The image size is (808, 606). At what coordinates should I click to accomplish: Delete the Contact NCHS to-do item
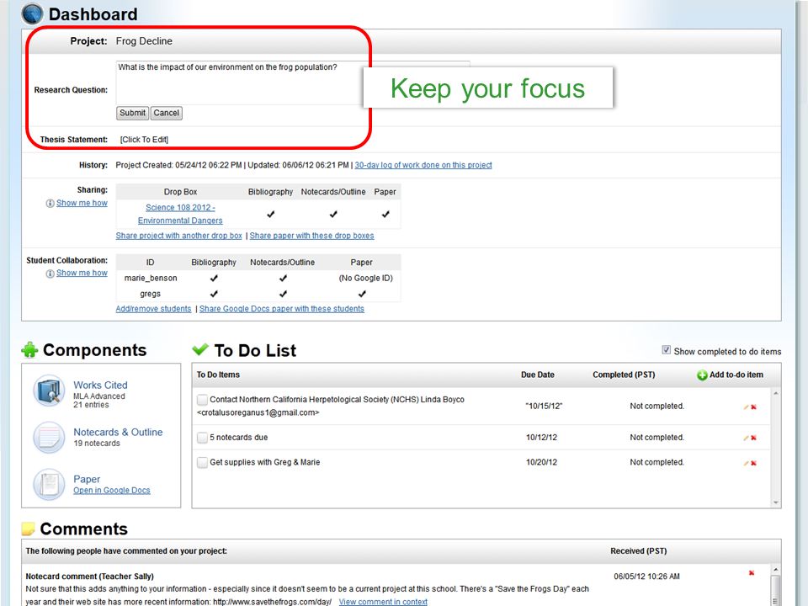click(753, 407)
